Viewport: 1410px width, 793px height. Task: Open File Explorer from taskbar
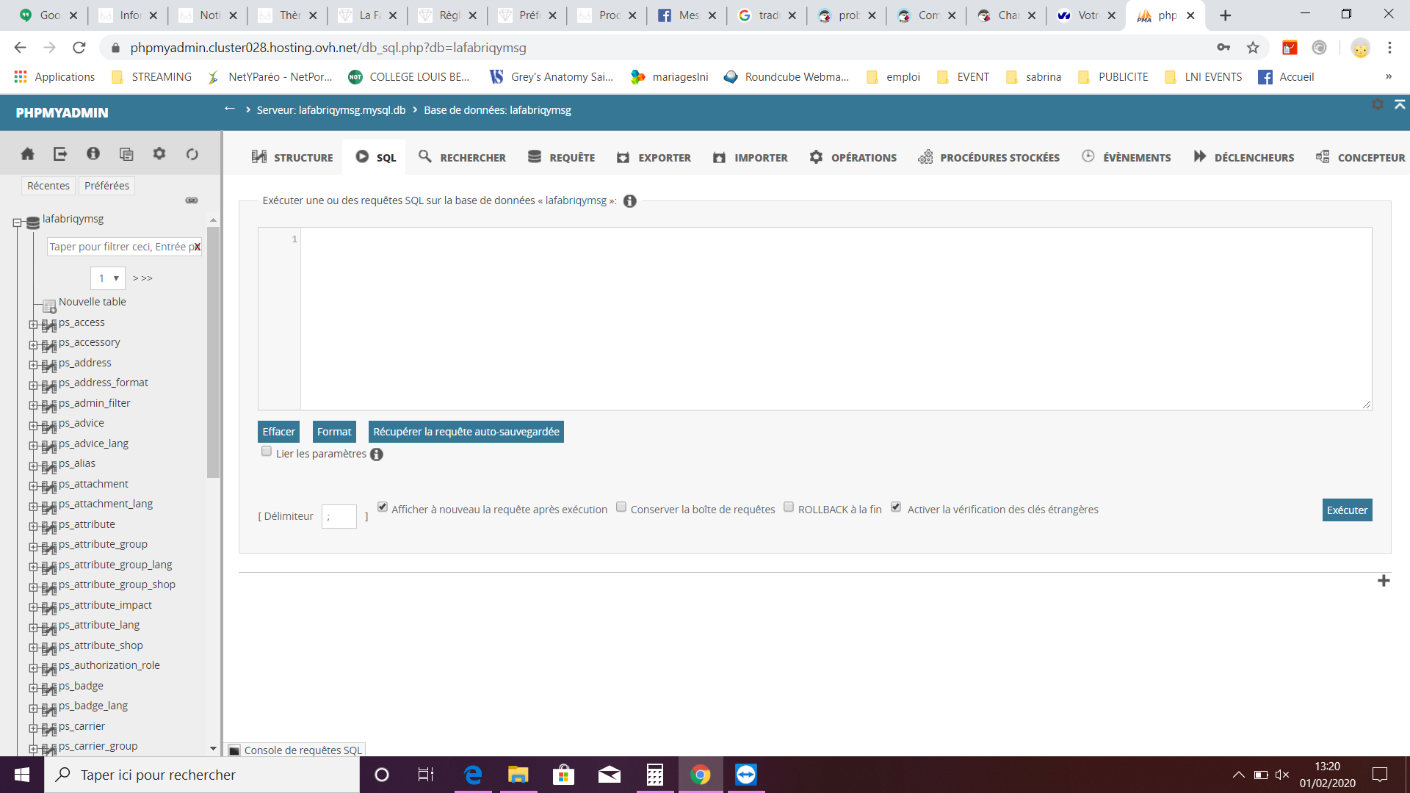click(518, 775)
